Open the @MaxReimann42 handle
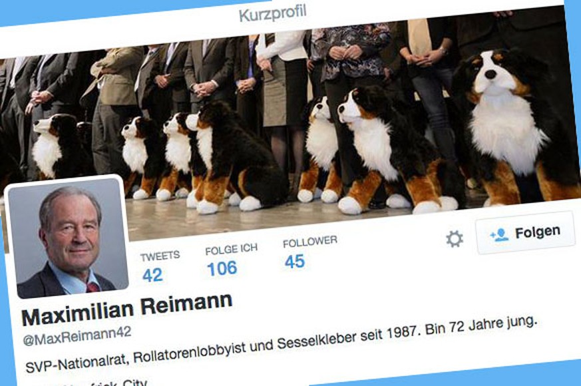Image resolution: width=581 pixels, height=386 pixels. tap(77, 335)
